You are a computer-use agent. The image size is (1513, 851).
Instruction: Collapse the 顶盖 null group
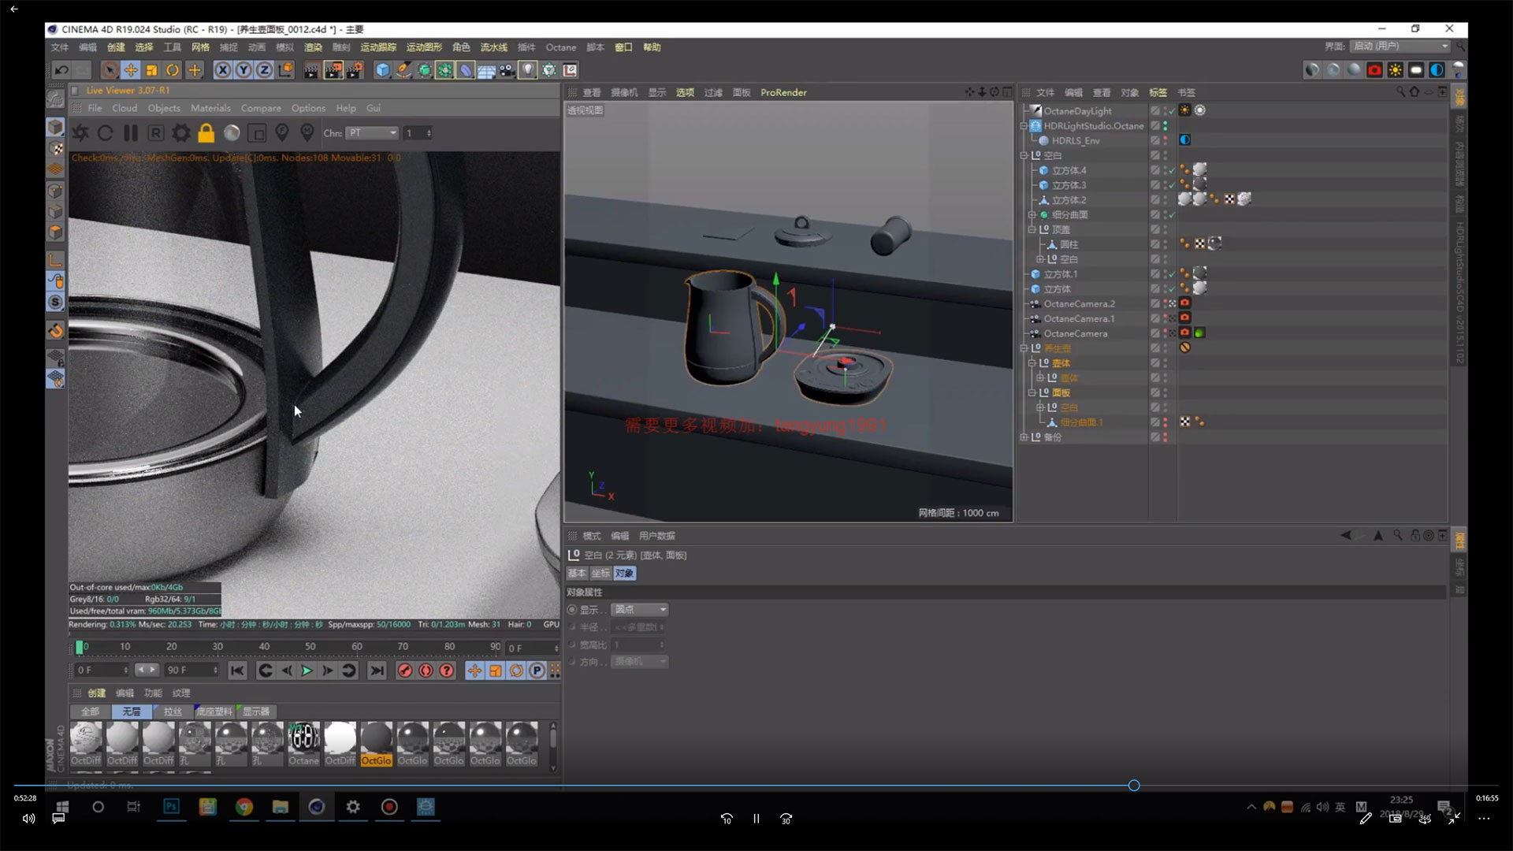[1032, 229]
